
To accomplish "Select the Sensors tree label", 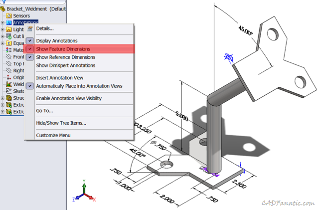I will 21,15.
